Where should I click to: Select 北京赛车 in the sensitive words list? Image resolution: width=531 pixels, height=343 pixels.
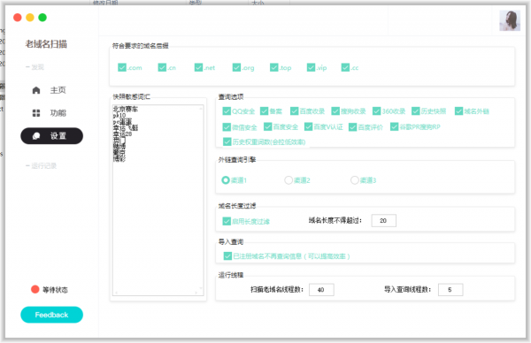pos(126,110)
